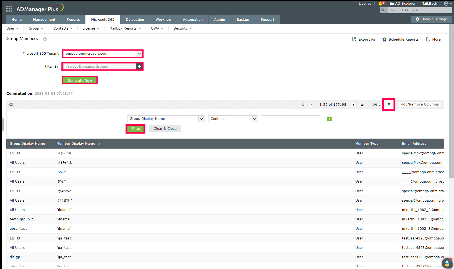Click the plus icon beside Select Domains/Groups
This screenshot has width=454, height=269.
140,67
